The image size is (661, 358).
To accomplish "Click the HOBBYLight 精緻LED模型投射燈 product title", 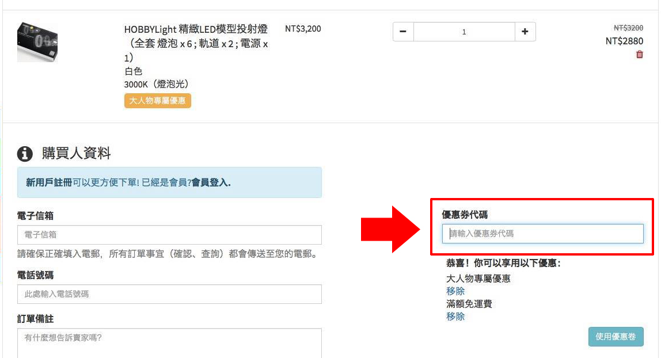I will (x=196, y=29).
